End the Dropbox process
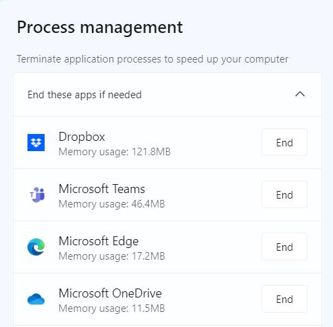333x327 pixels. [x=284, y=142]
